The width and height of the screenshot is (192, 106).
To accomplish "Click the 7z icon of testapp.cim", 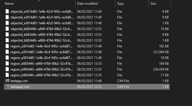I will click(7, 81).
